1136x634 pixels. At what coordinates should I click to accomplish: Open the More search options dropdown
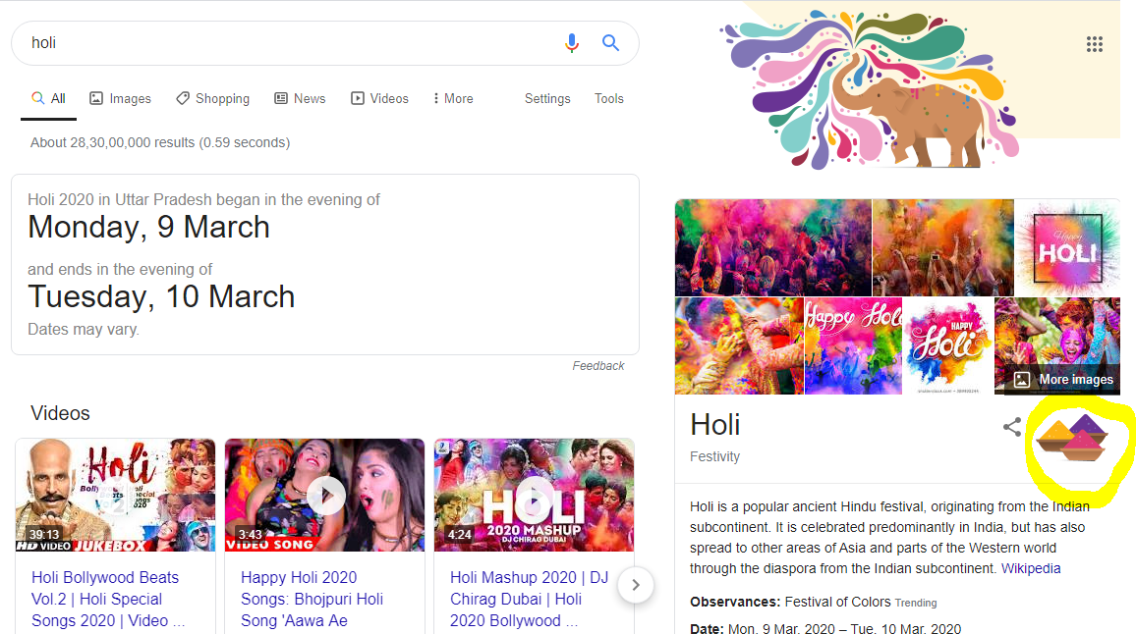coord(453,99)
